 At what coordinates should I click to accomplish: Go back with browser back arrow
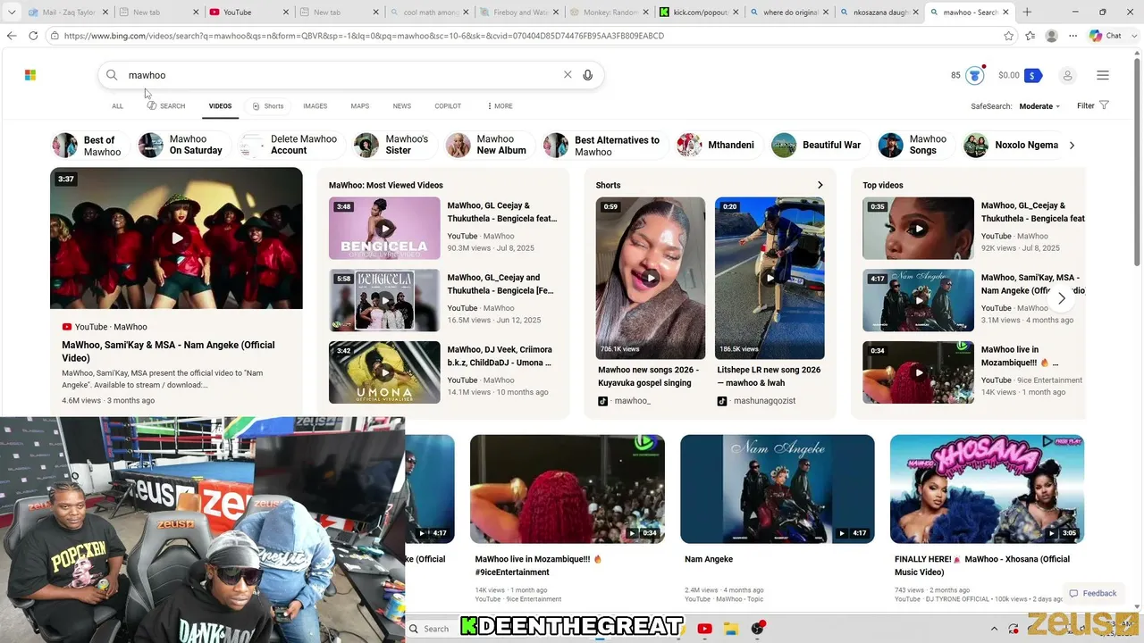coord(12,36)
